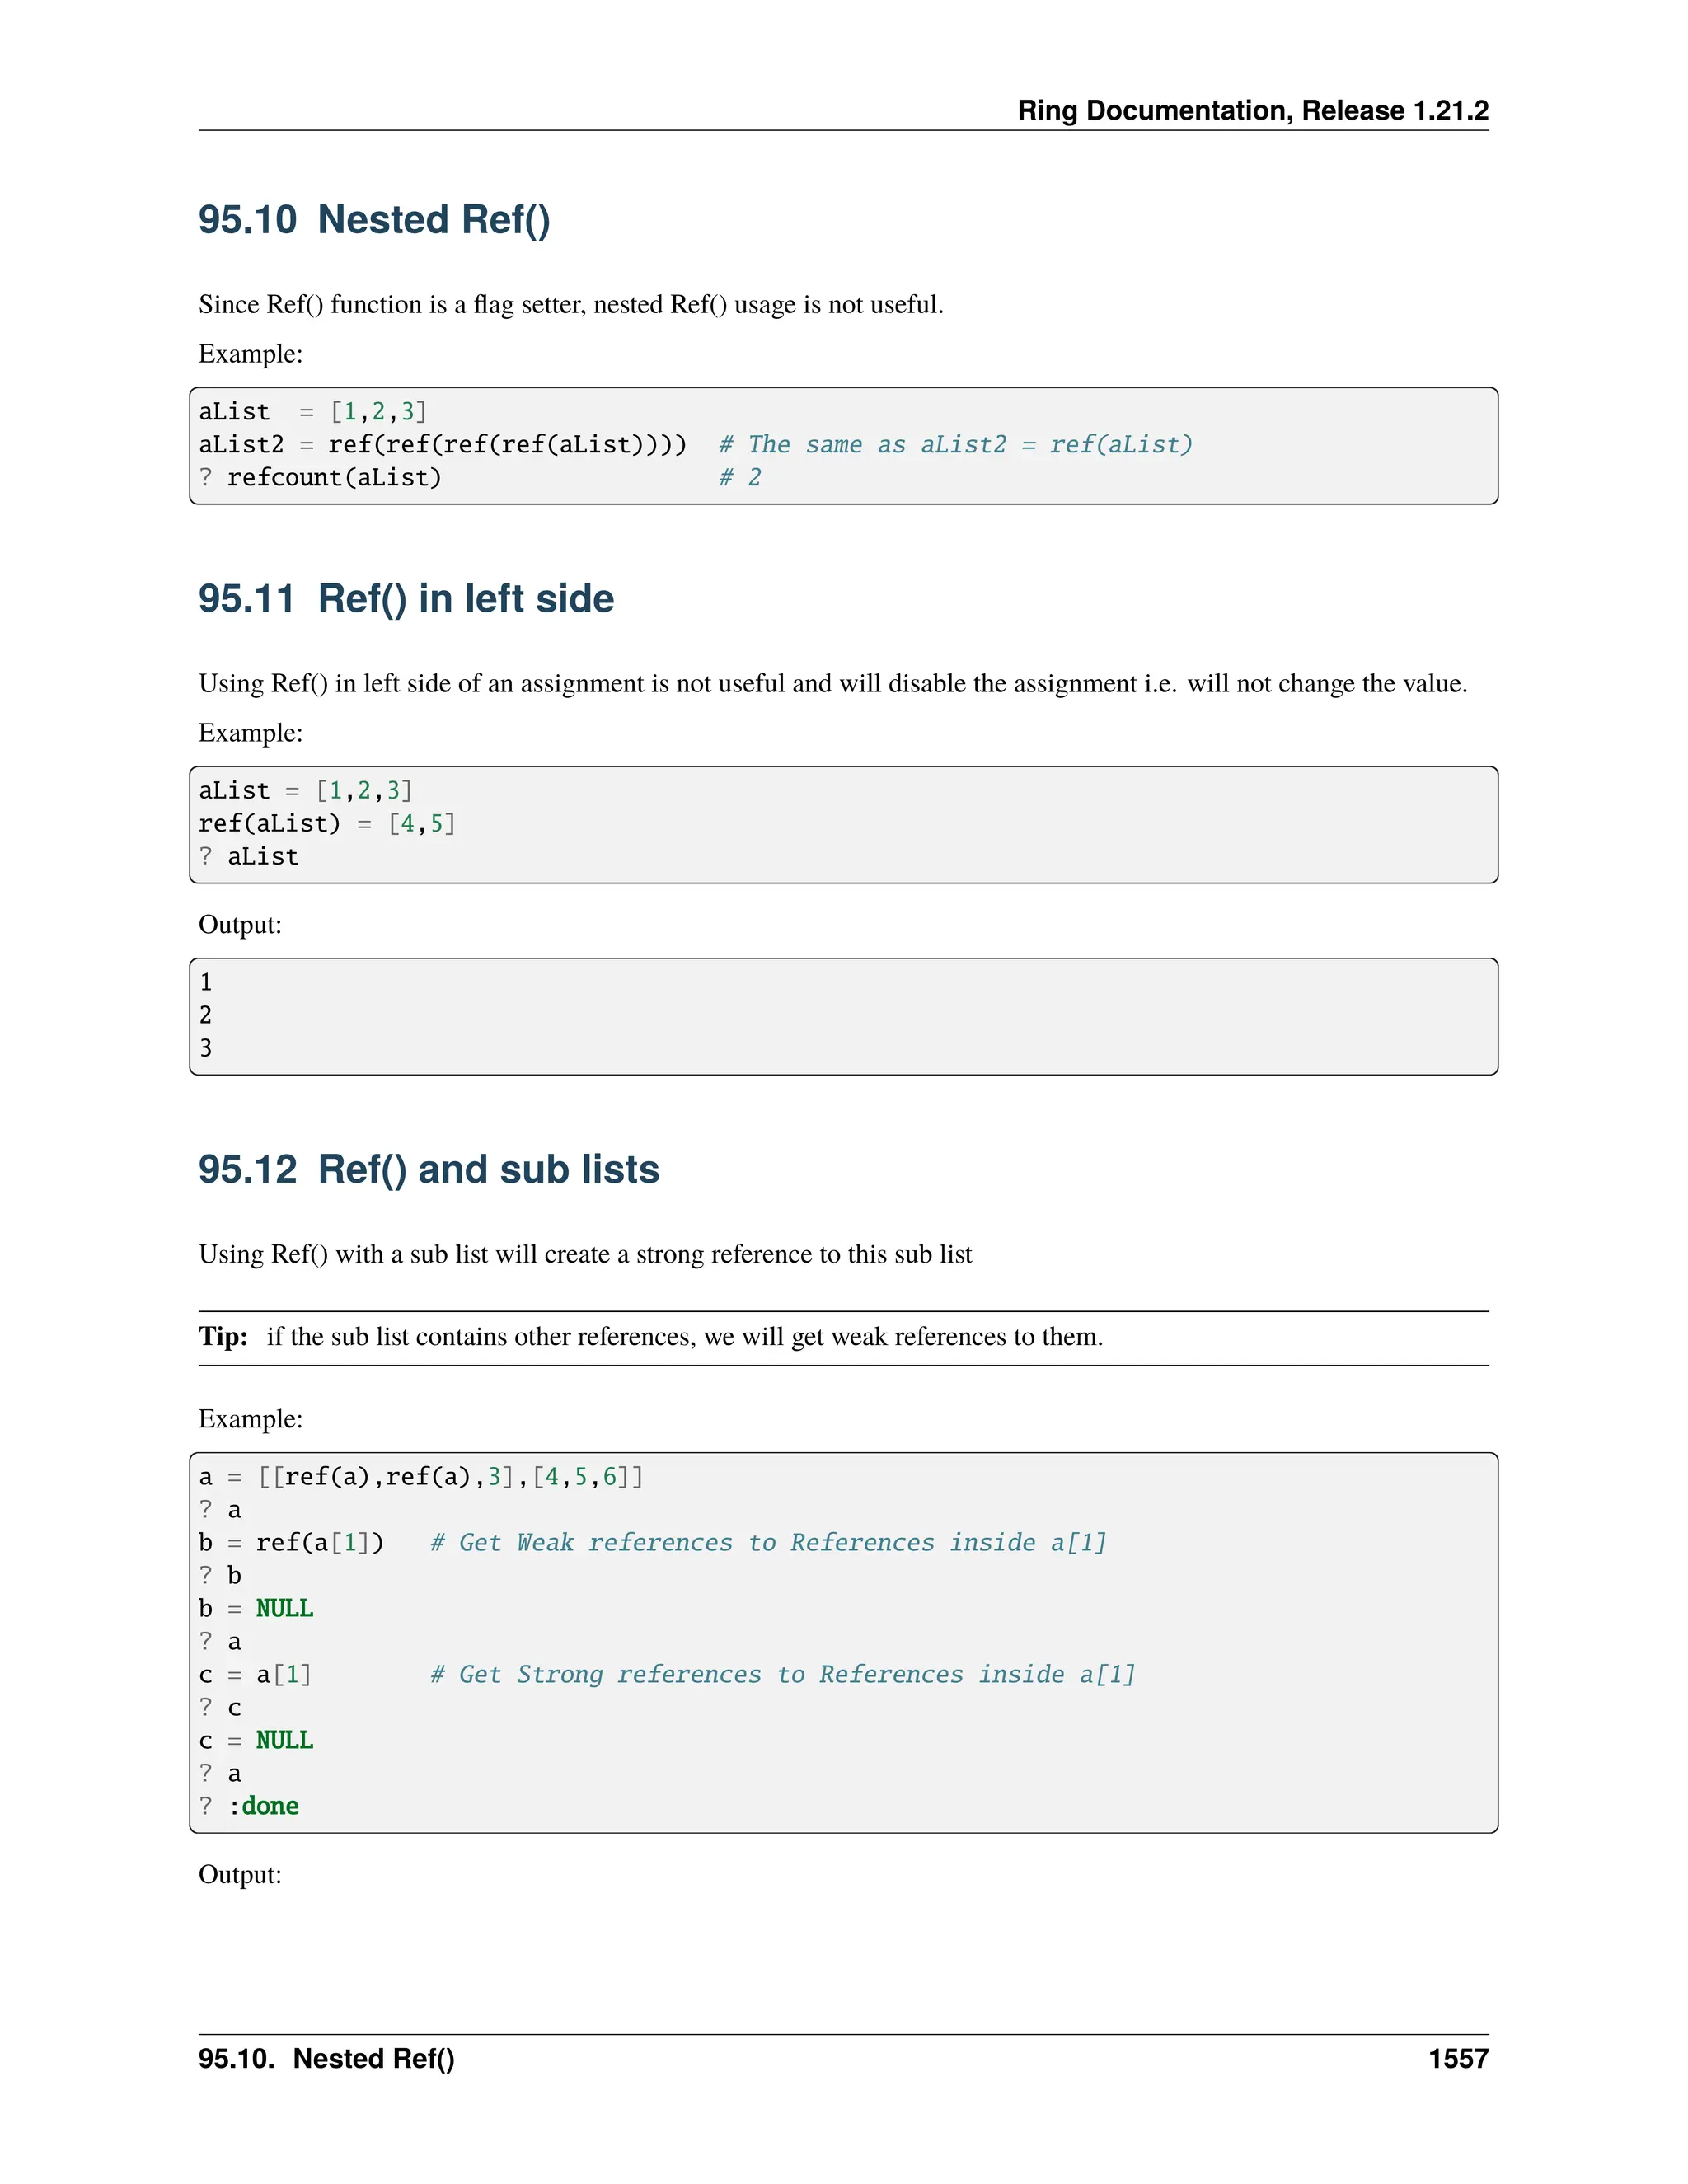Click the sentence starting "Using Ref() with a sub list"
The width and height of the screenshot is (1688, 2184).
[x=585, y=1255]
